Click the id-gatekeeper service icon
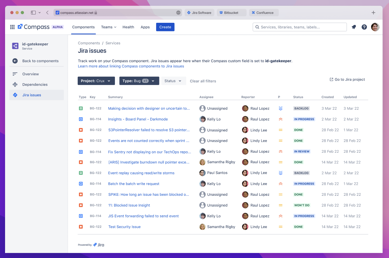The width and height of the screenshot is (389, 258). tap(15, 46)
